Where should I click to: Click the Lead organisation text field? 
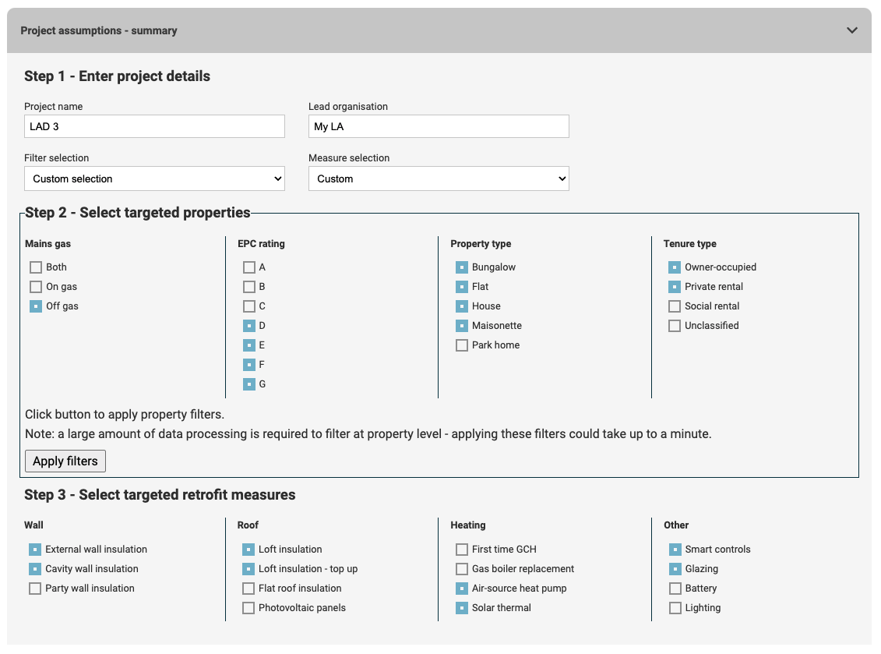439,126
